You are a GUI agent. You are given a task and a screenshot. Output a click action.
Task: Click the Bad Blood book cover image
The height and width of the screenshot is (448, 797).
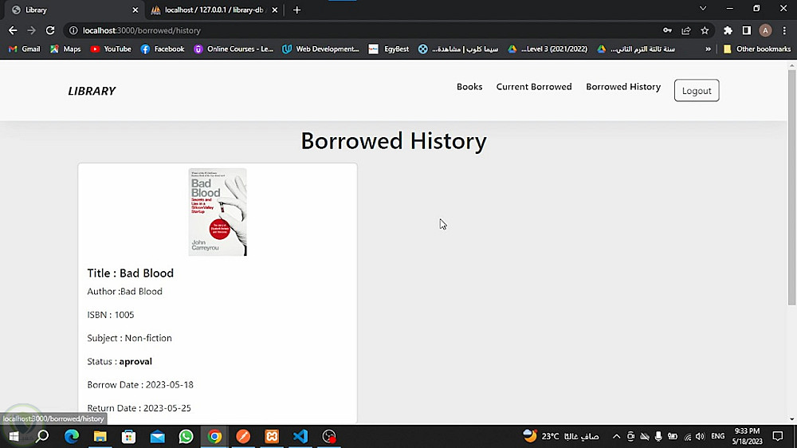pos(218,212)
